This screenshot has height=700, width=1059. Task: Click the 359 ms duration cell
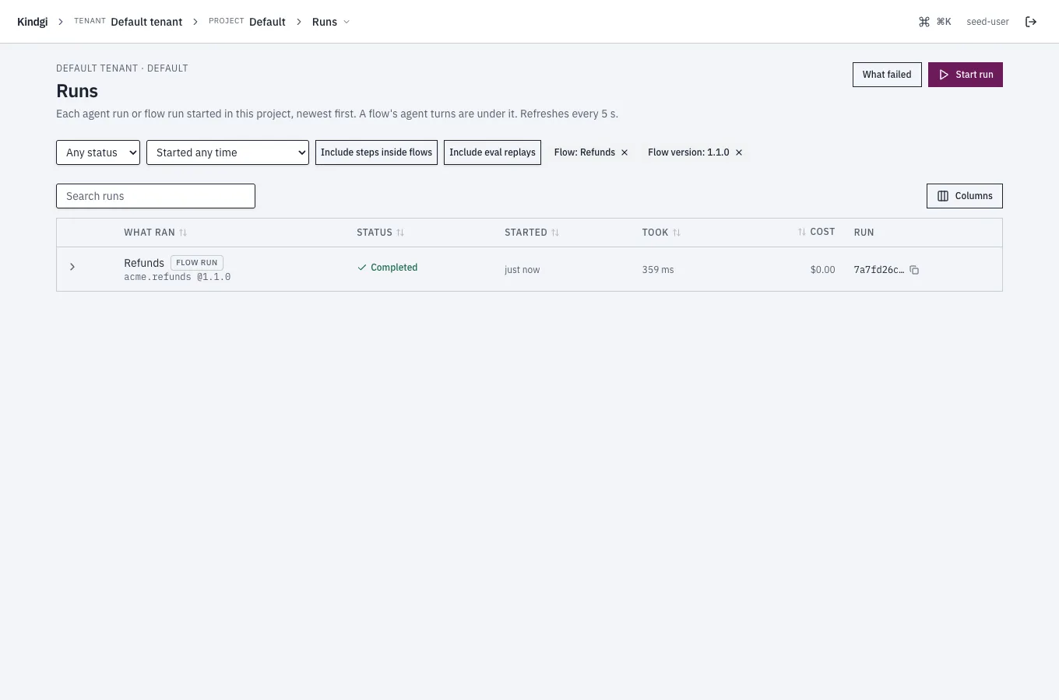tap(658, 270)
